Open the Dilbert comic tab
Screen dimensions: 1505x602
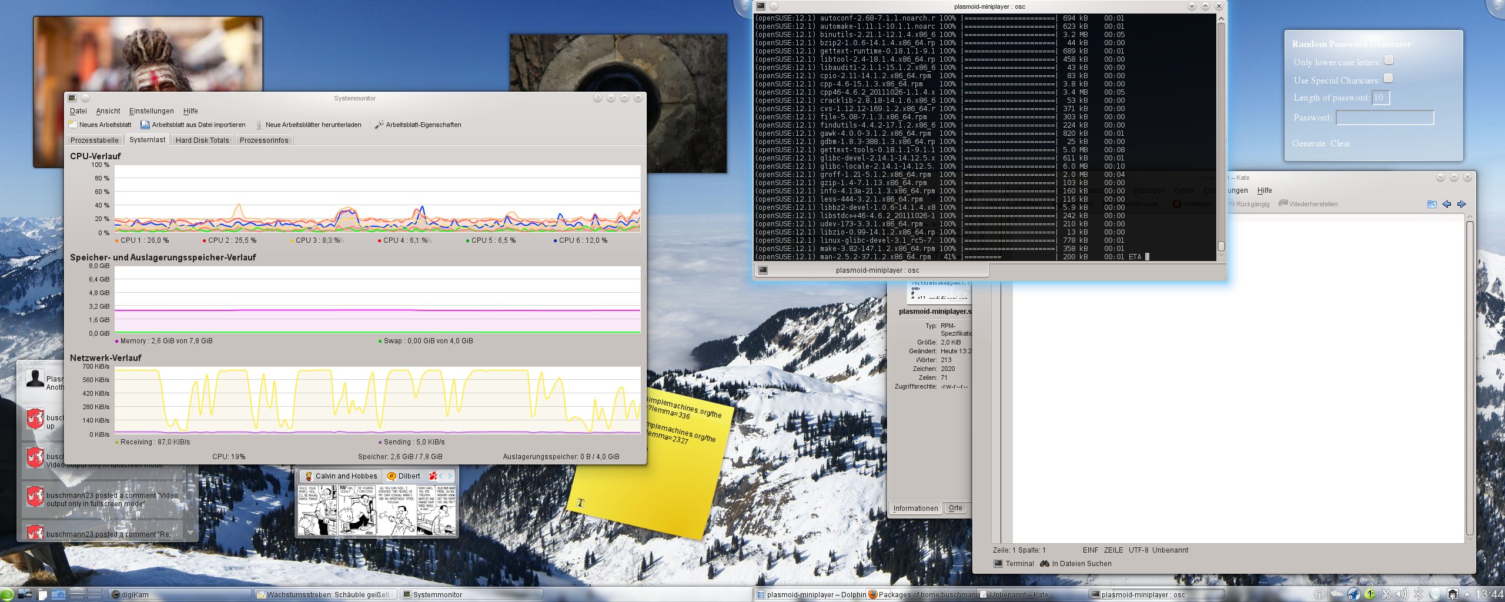click(x=404, y=476)
